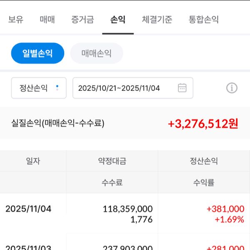
Task: Switch to the 증거금 tab
Action: coord(82,19)
